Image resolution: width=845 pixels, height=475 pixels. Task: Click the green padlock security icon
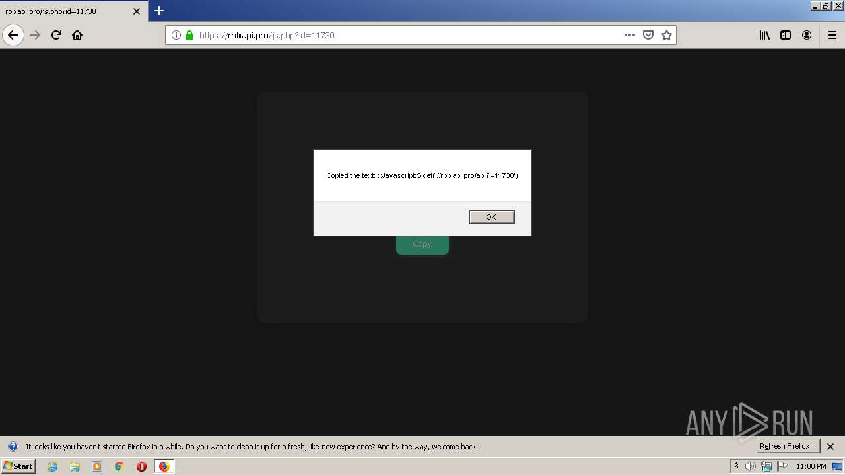pyautogui.click(x=189, y=35)
